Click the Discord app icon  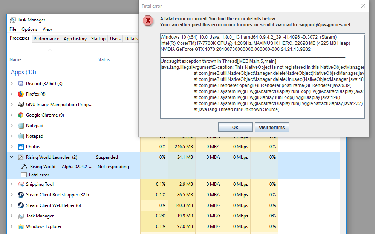[x=21, y=84]
